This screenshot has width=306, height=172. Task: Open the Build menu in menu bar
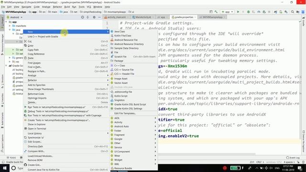[x=67, y=7]
